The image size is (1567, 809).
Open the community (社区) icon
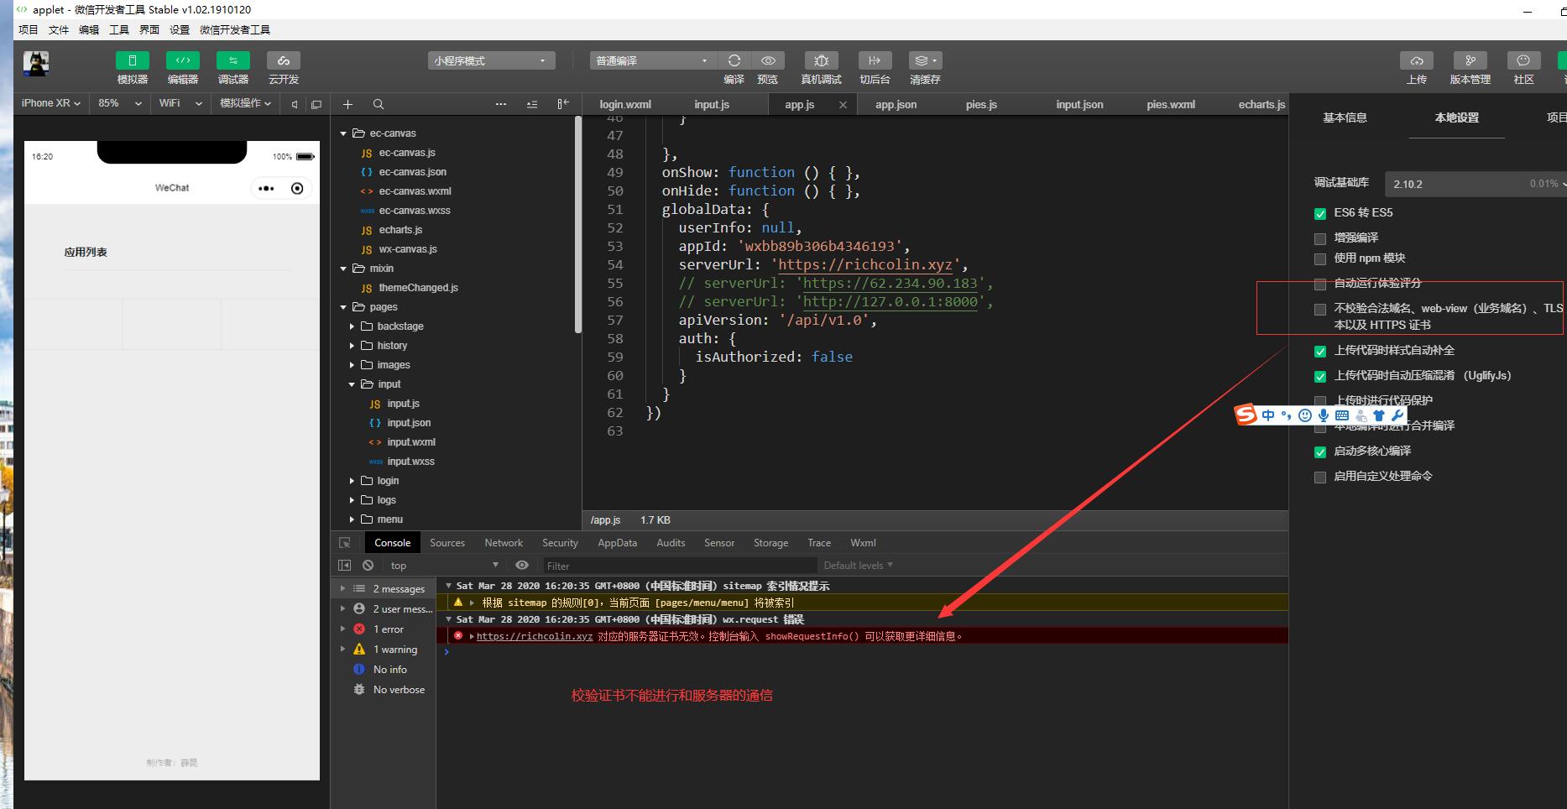[x=1523, y=60]
